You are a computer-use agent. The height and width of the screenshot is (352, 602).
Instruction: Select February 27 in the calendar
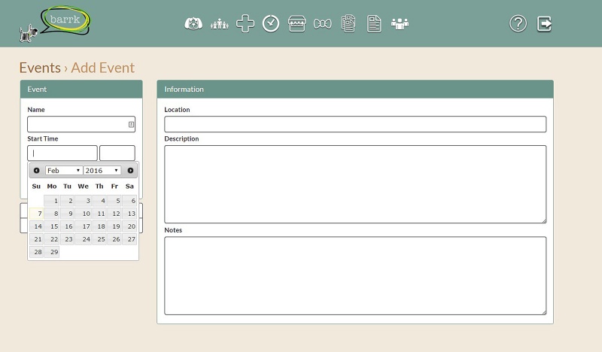tap(129, 239)
